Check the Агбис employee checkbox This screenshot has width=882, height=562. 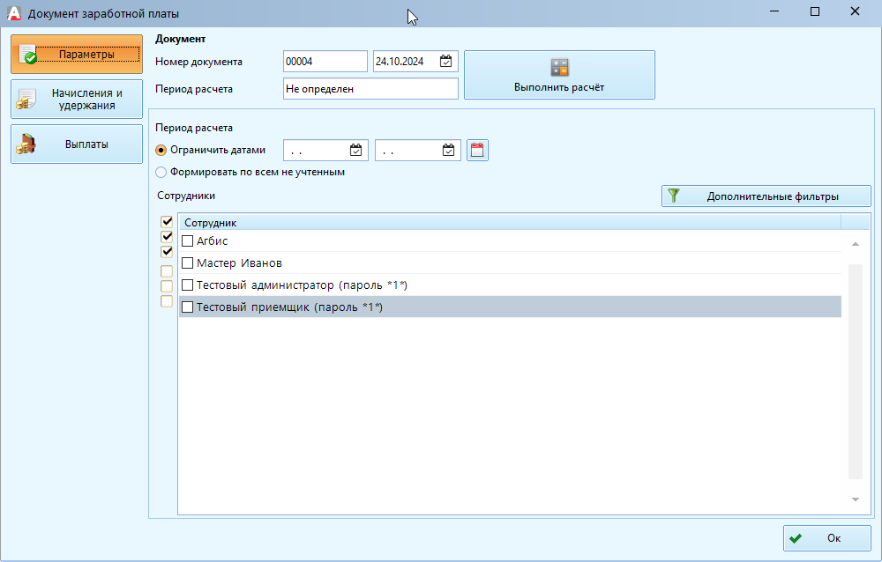coord(187,240)
